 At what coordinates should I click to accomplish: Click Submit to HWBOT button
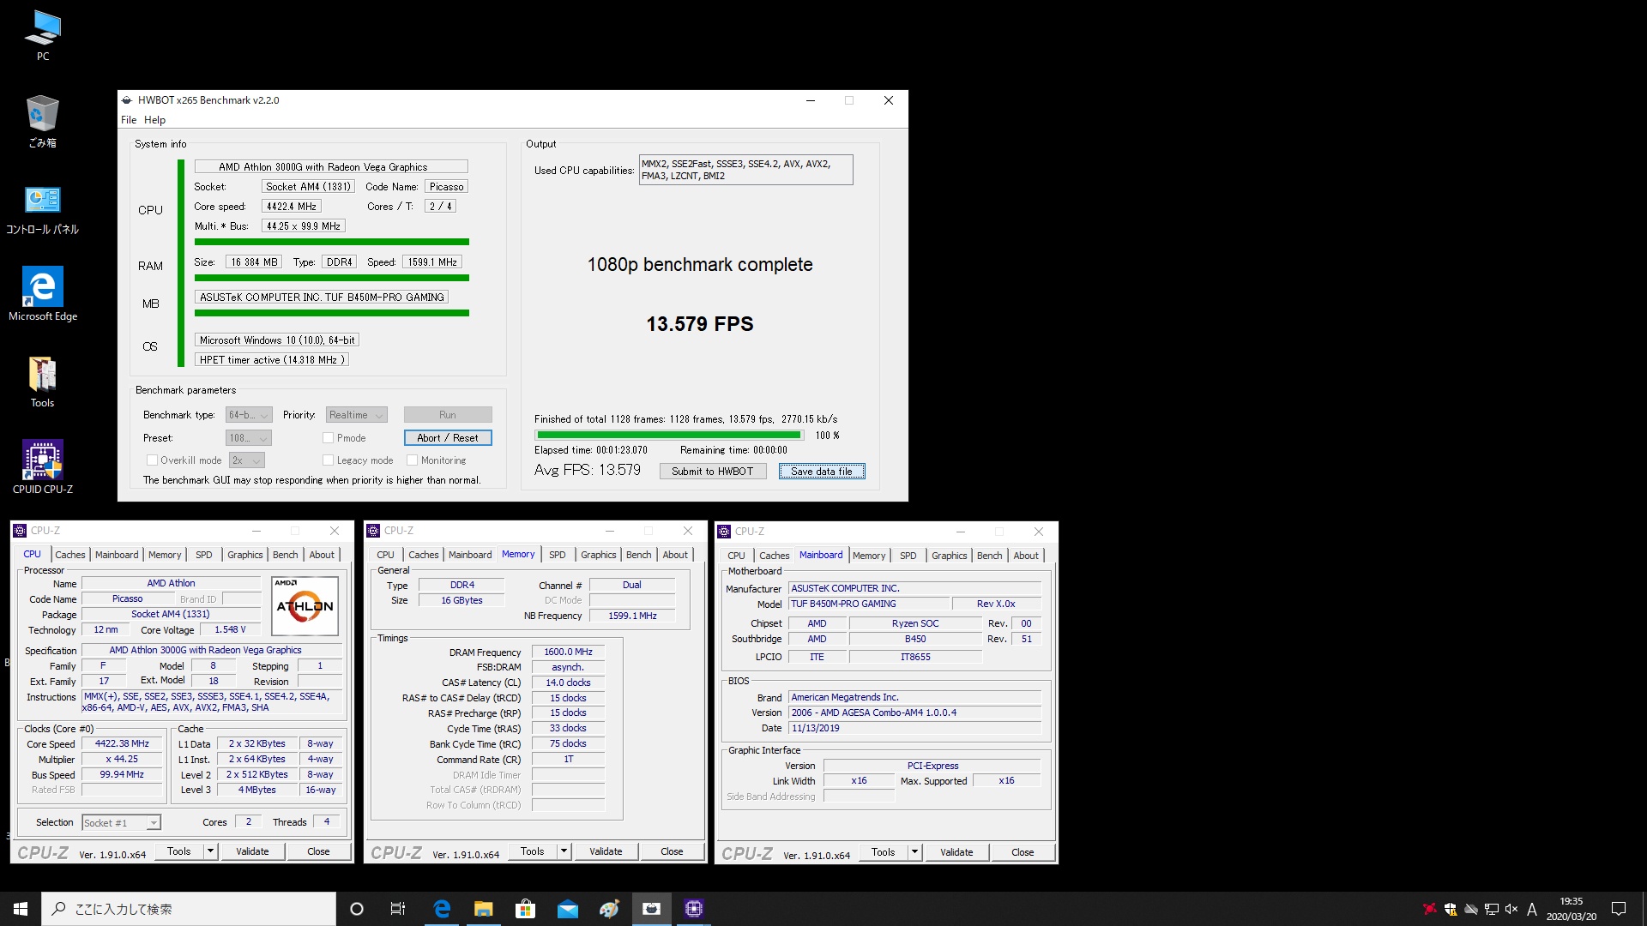click(x=713, y=472)
